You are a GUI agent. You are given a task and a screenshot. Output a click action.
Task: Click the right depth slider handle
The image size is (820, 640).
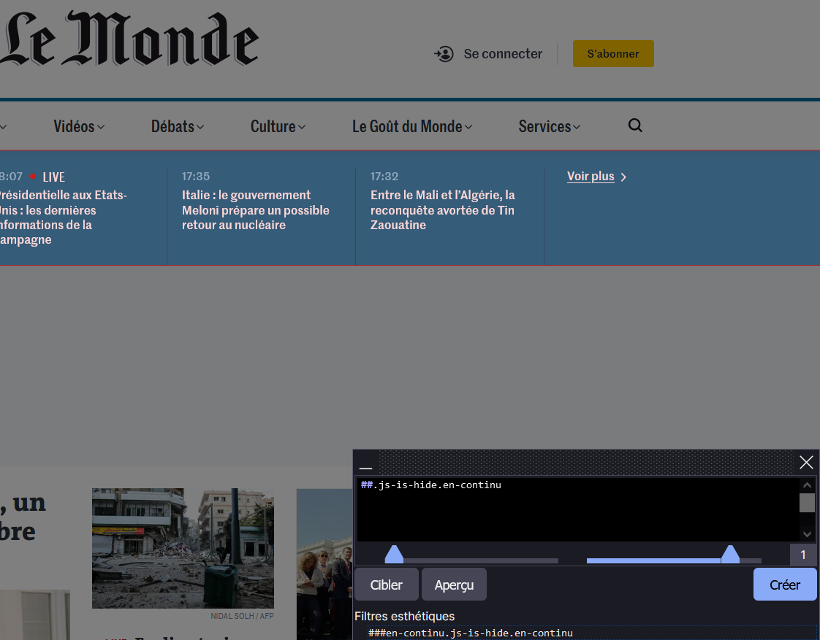point(730,555)
